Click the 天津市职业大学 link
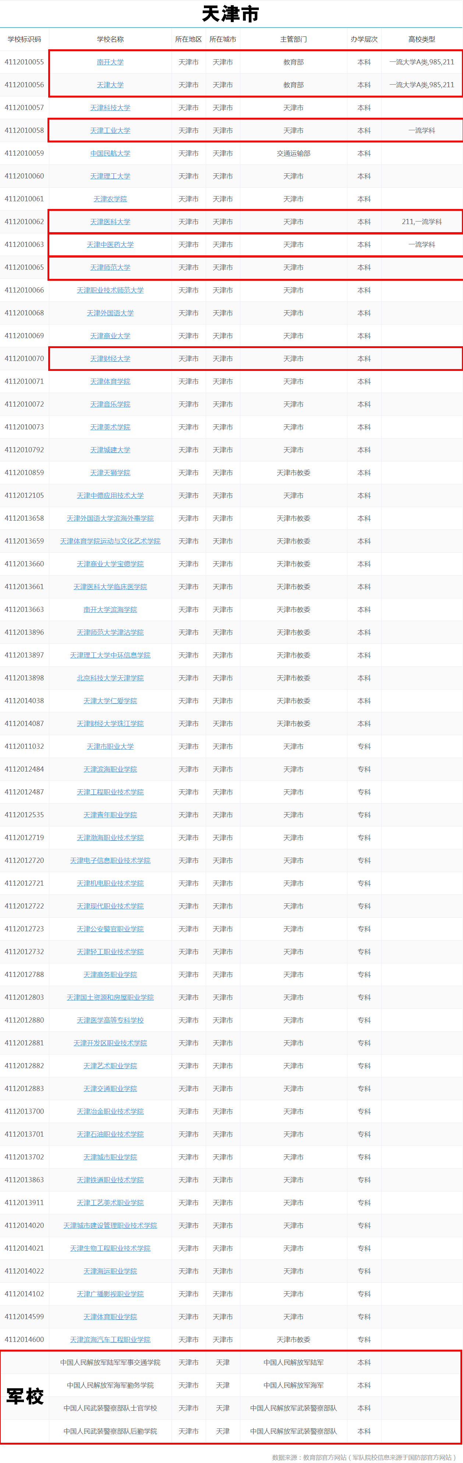The image size is (463, 1463). tap(110, 746)
